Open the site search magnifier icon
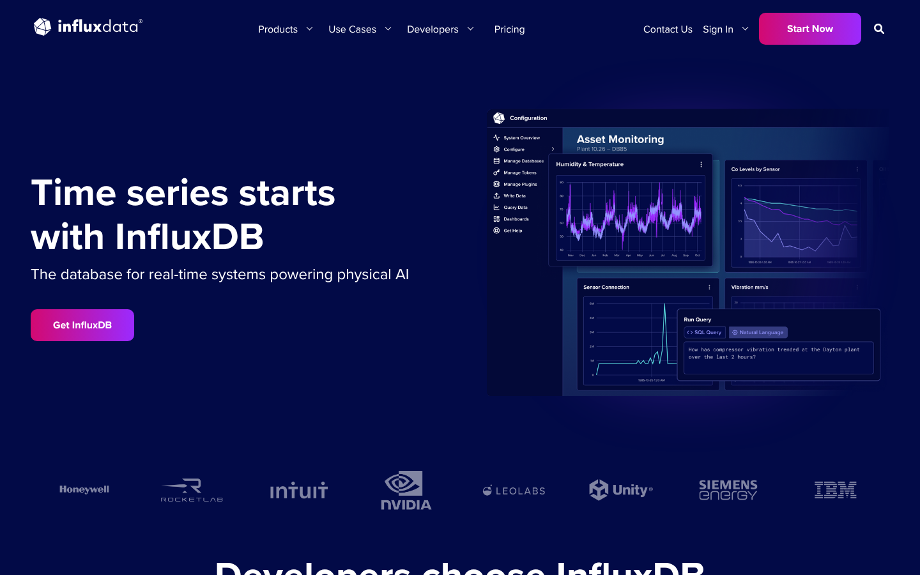 click(879, 29)
